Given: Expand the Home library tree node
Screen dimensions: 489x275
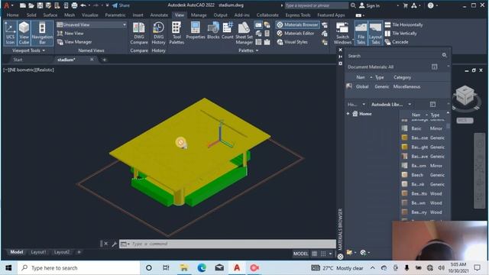Looking at the screenshot, I should [348, 114].
